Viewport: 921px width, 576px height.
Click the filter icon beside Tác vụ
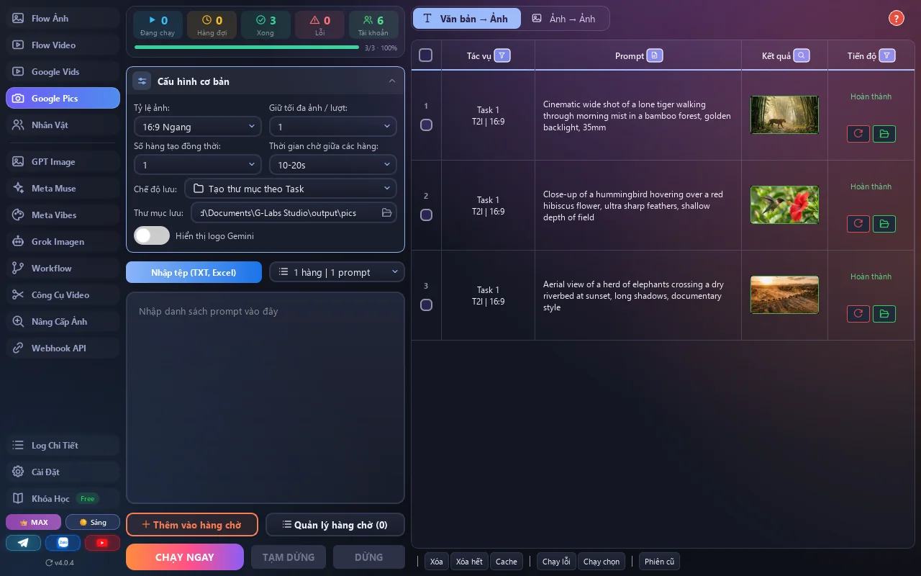502,55
